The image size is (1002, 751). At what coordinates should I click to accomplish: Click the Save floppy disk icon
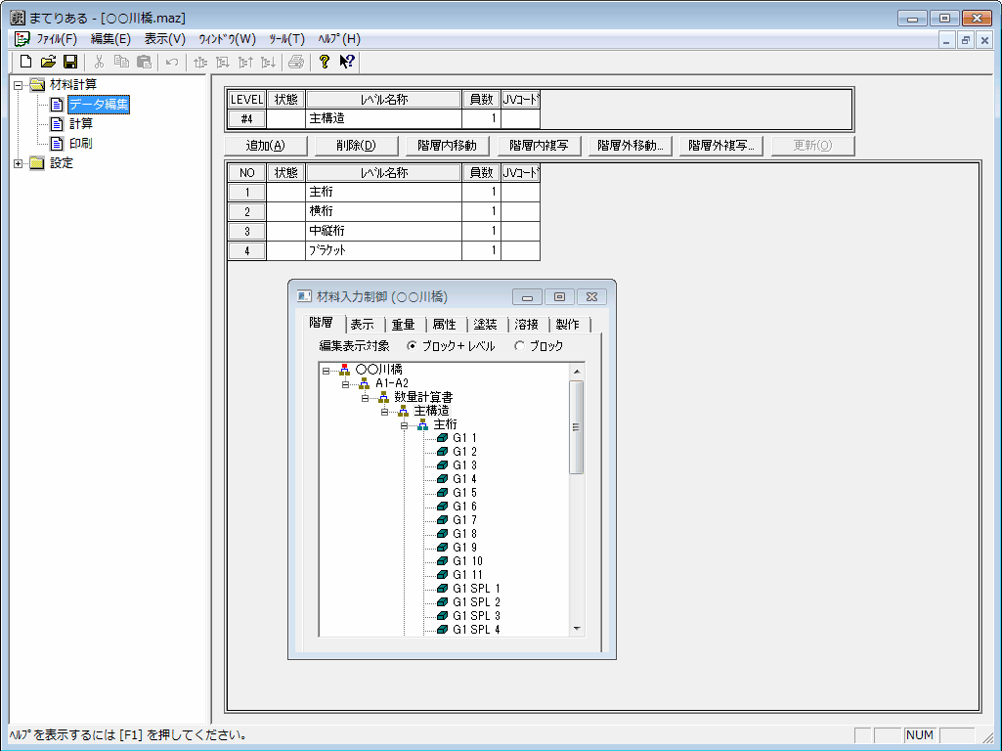pyautogui.click(x=69, y=62)
